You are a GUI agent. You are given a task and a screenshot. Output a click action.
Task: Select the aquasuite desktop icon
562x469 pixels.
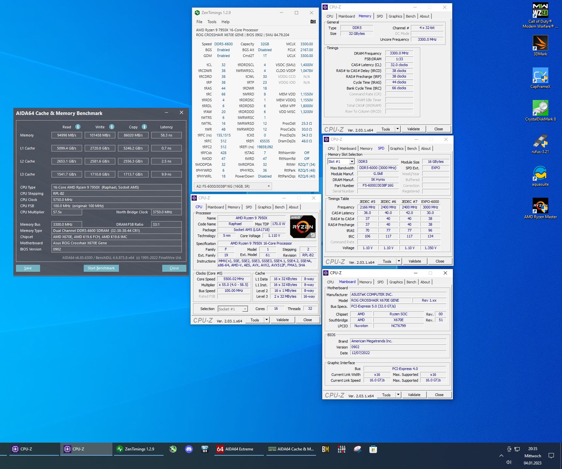(540, 176)
